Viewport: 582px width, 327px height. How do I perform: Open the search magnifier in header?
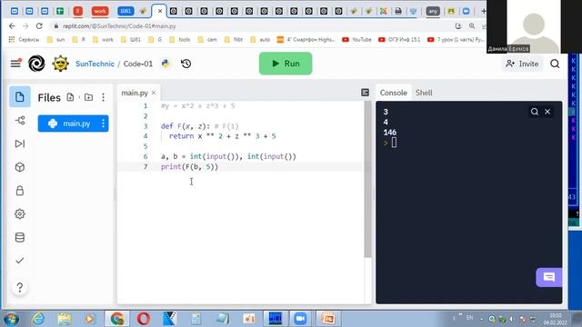555,64
